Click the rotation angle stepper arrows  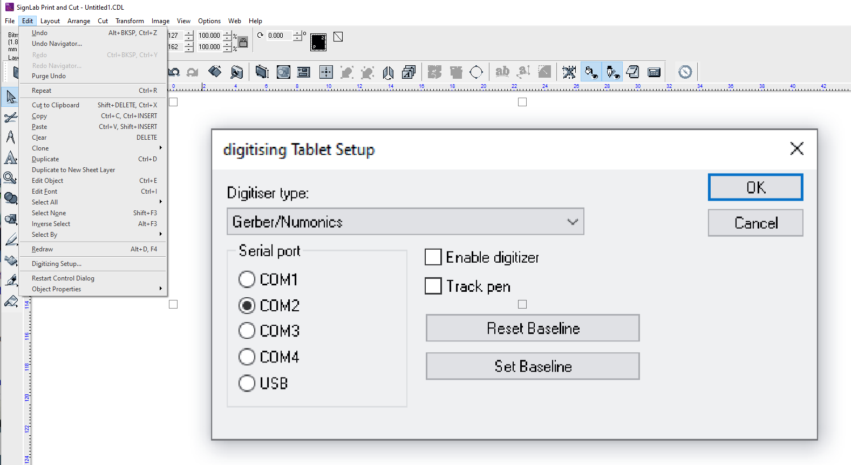297,36
